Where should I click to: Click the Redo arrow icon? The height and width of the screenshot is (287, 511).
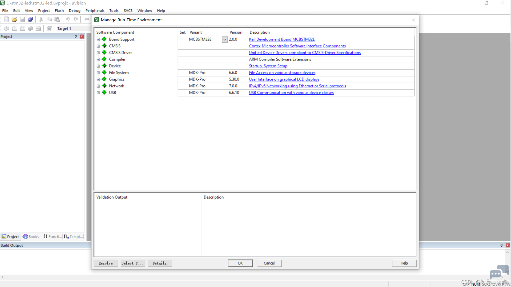76,19
